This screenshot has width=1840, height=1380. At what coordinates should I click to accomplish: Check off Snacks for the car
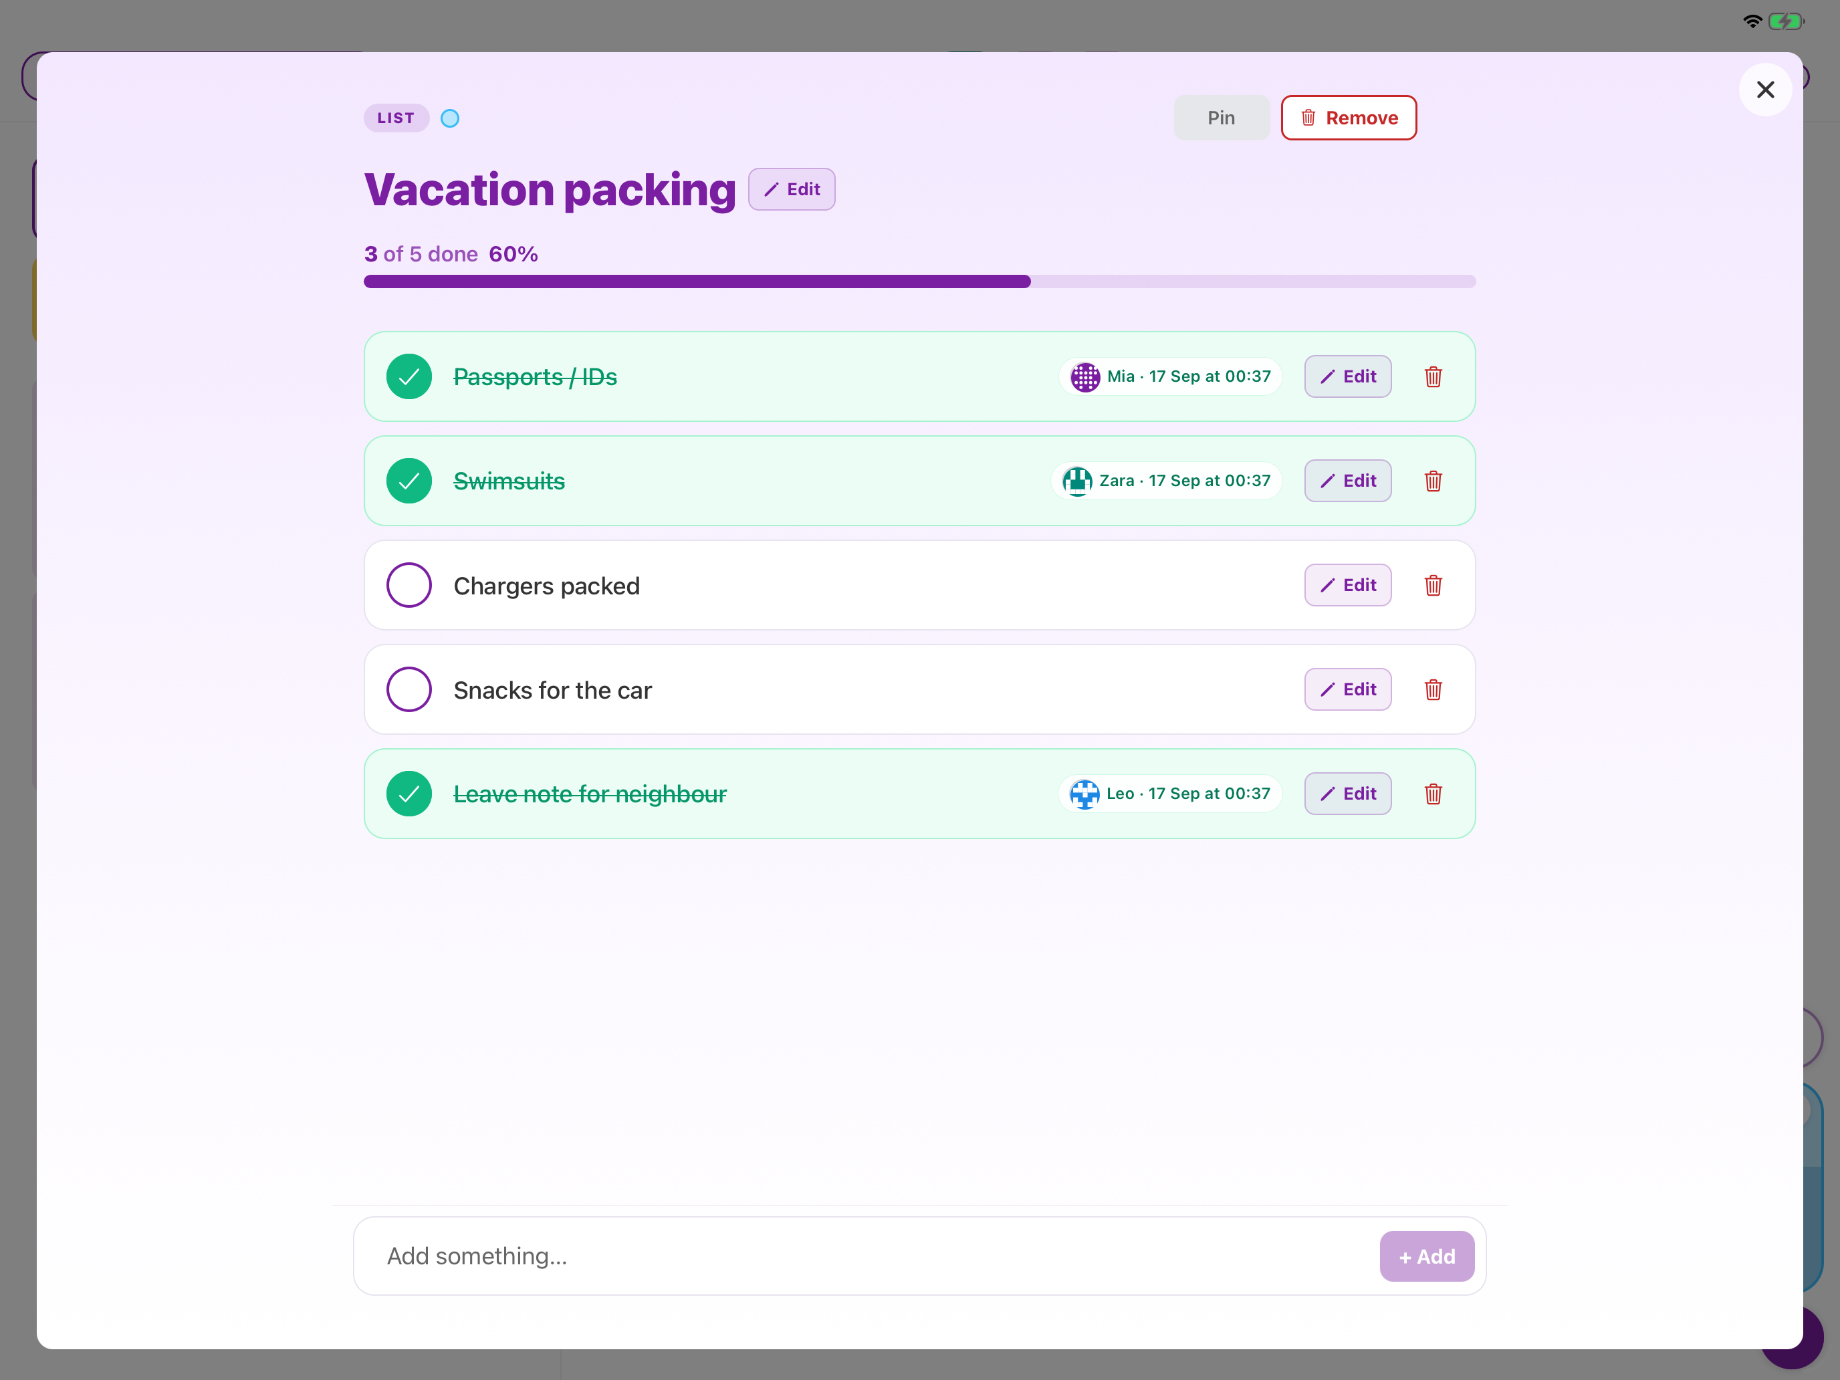coord(409,689)
